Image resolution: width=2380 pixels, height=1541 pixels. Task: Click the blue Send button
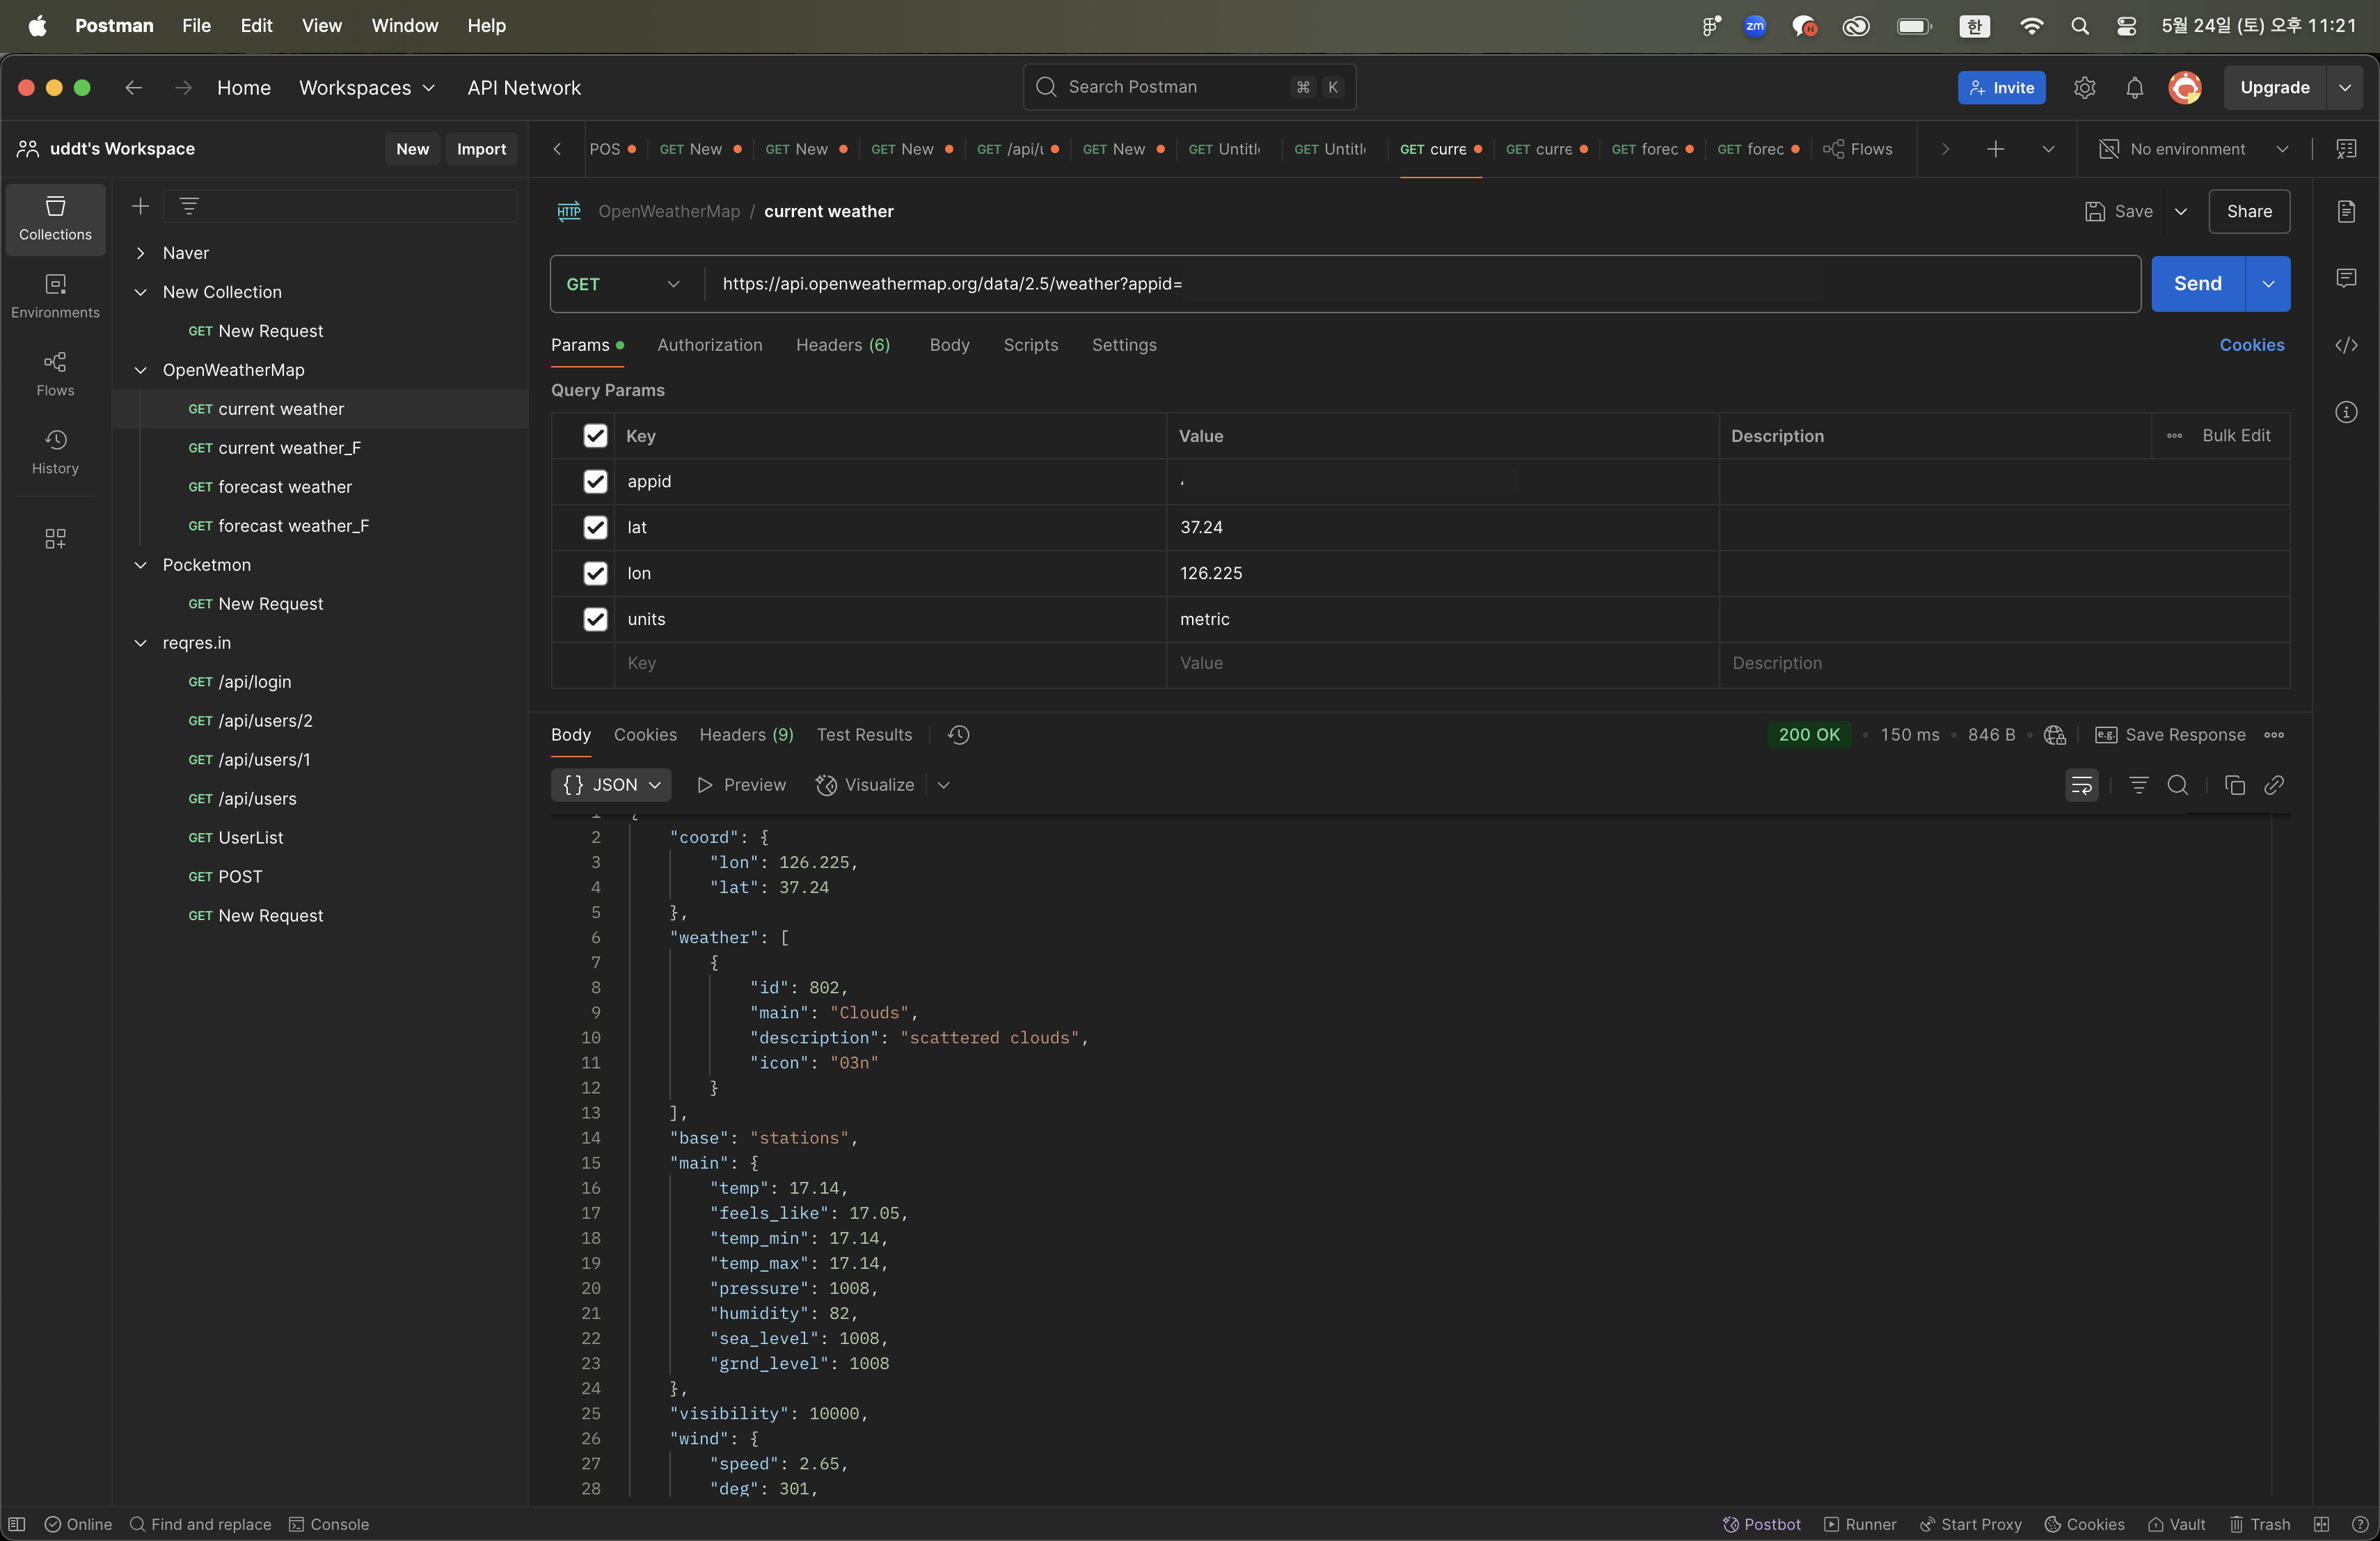(2197, 284)
